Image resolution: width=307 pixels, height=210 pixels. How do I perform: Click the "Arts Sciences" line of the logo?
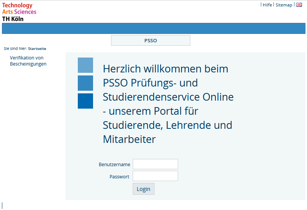[x=19, y=12]
